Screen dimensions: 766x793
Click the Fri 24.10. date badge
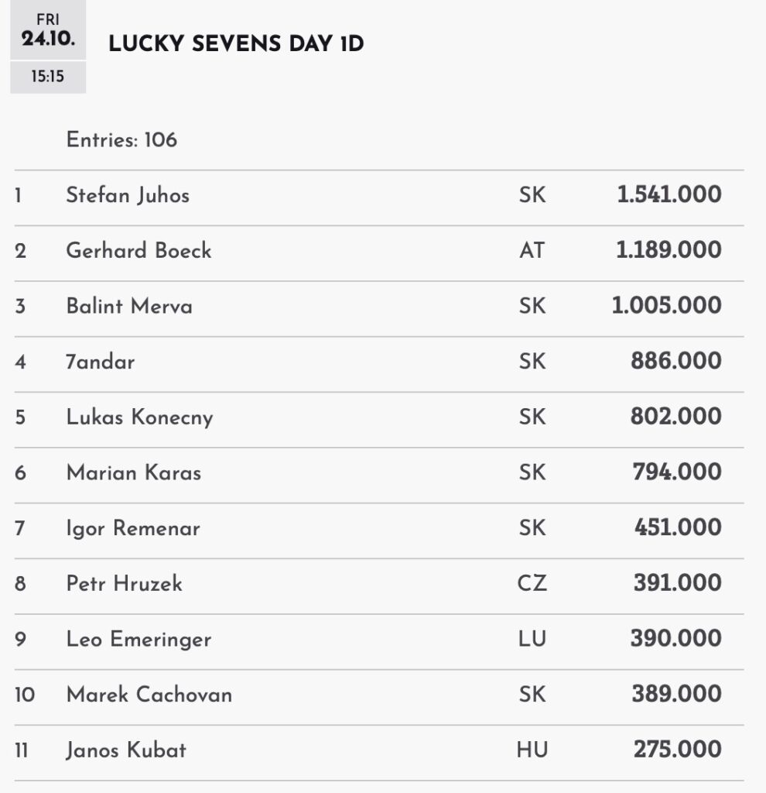pos(48,30)
